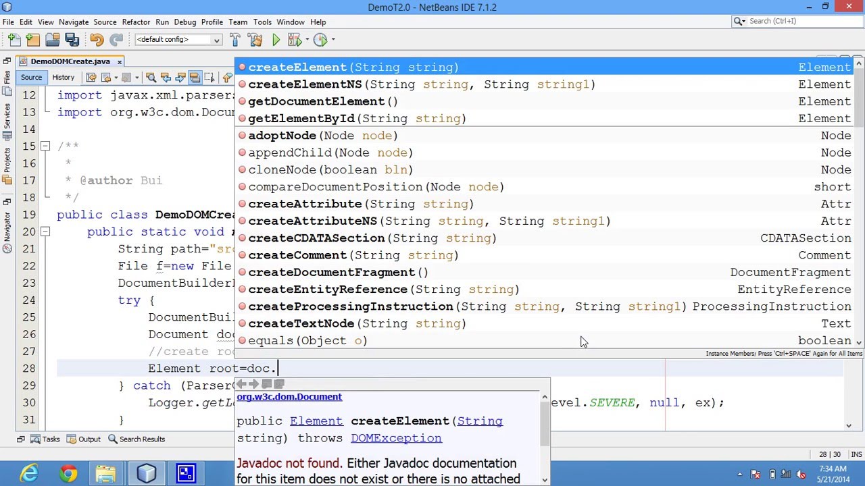Click the Javadoc popup scrollbar
Screen dimensions: 865x486
pyautogui.click(x=545, y=438)
